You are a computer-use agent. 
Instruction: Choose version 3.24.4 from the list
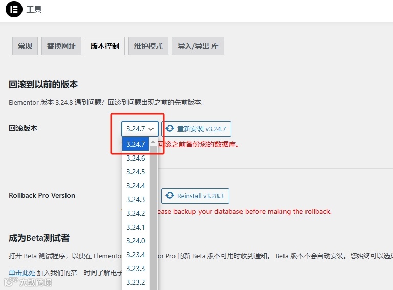[x=136, y=186]
